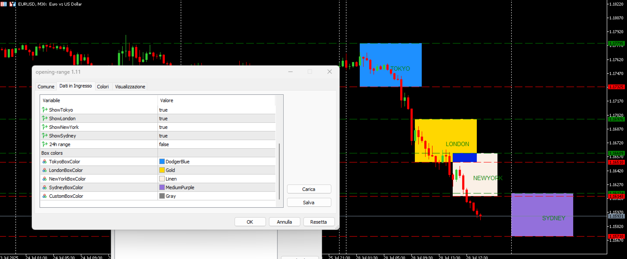
Task: Open the MediumPurple color dropdown for Sydney
Action: tap(216, 187)
